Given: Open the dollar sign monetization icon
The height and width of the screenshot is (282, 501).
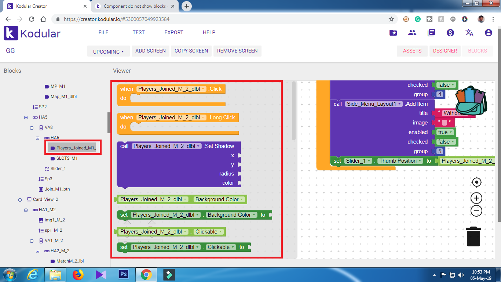Looking at the screenshot, I should point(450,33).
